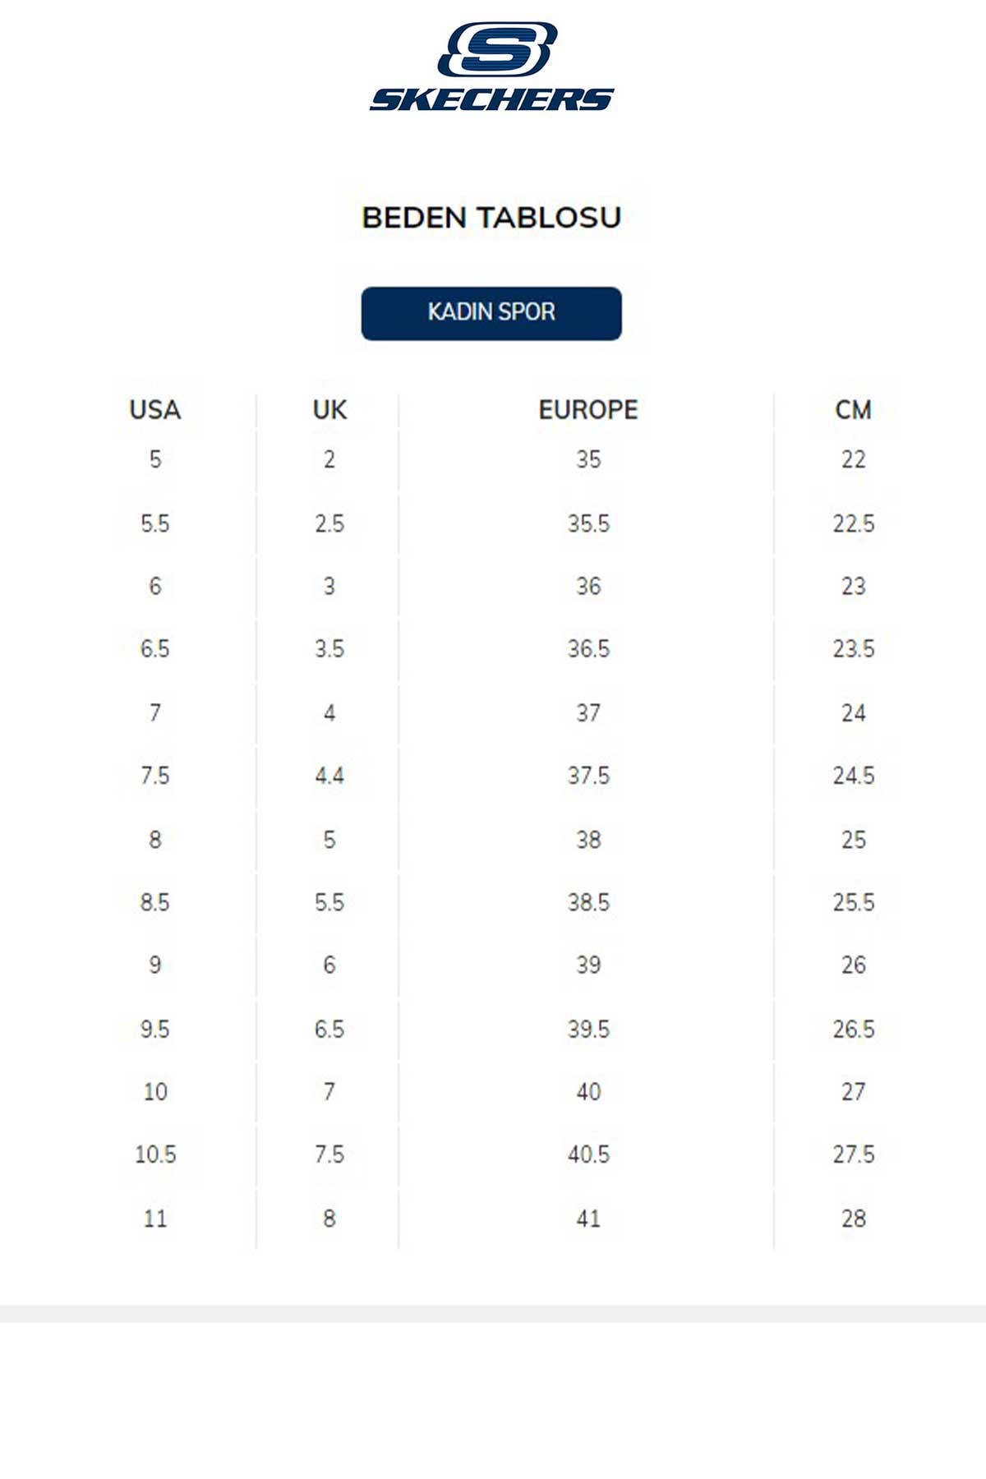The image size is (986, 1479).
Task: Select Europe size 38 cell
Action: [x=588, y=840]
